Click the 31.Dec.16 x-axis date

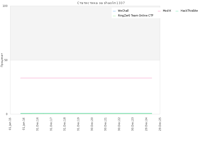37,124
